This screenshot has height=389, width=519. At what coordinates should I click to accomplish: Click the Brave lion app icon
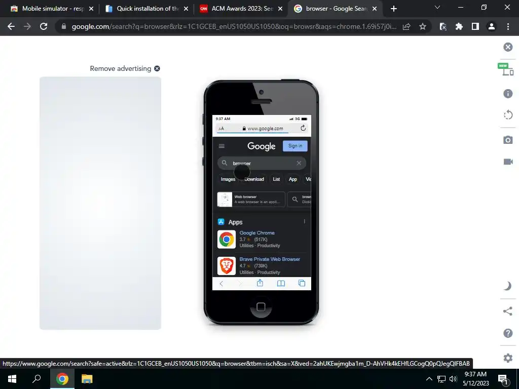(x=227, y=265)
